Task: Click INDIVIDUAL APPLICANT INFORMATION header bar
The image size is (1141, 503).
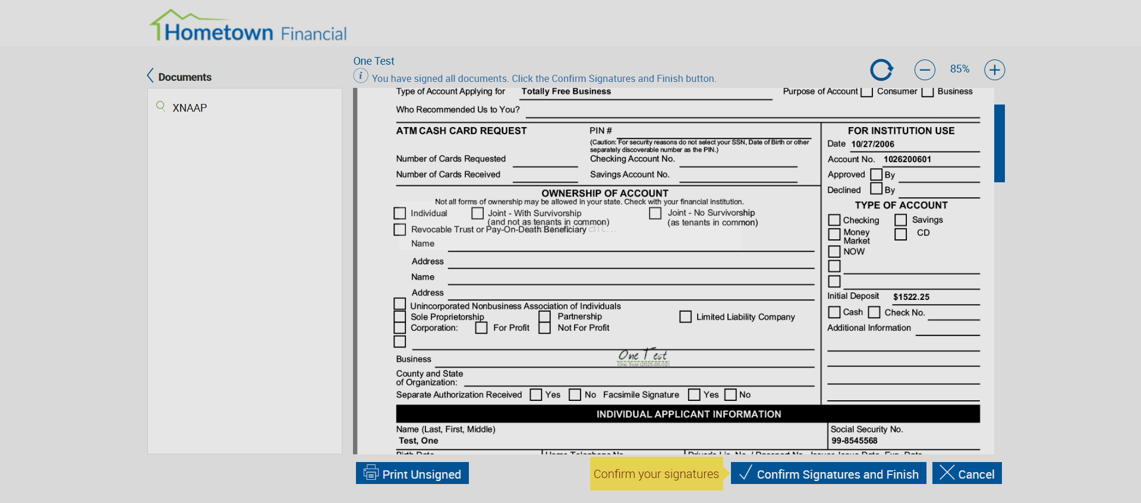Action: point(688,414)
